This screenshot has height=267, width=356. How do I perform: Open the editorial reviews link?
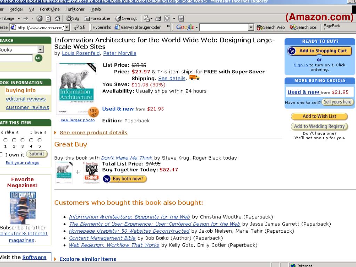(x=26, y=99)
